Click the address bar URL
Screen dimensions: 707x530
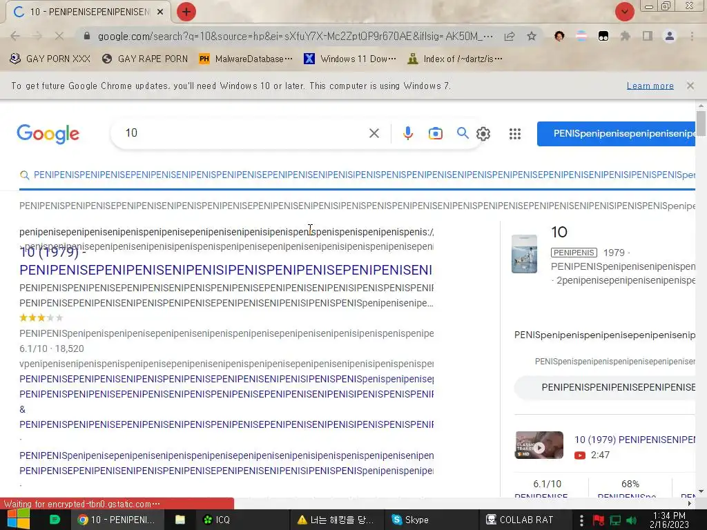pos(296,36)
